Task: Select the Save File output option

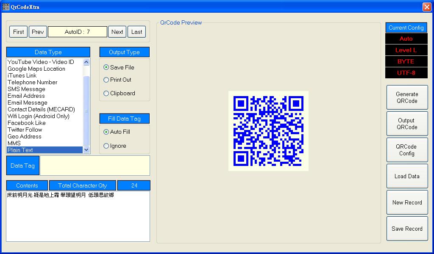Action: 106,67
